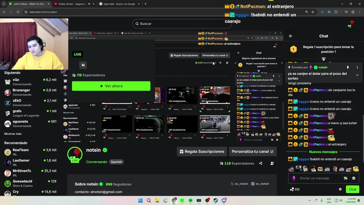Click the Conversando category link
364x205 pixels.
point(97,162)
